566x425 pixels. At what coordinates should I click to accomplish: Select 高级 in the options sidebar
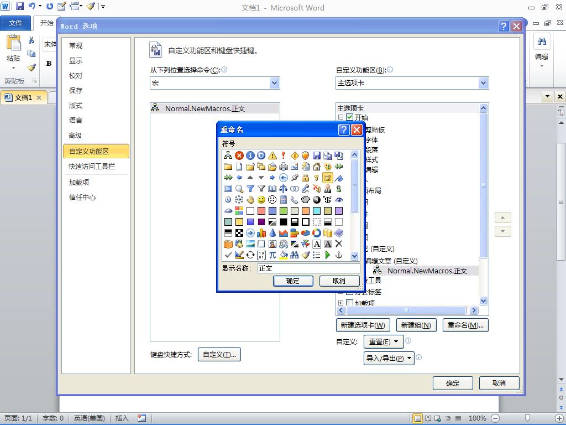(75, 136)
